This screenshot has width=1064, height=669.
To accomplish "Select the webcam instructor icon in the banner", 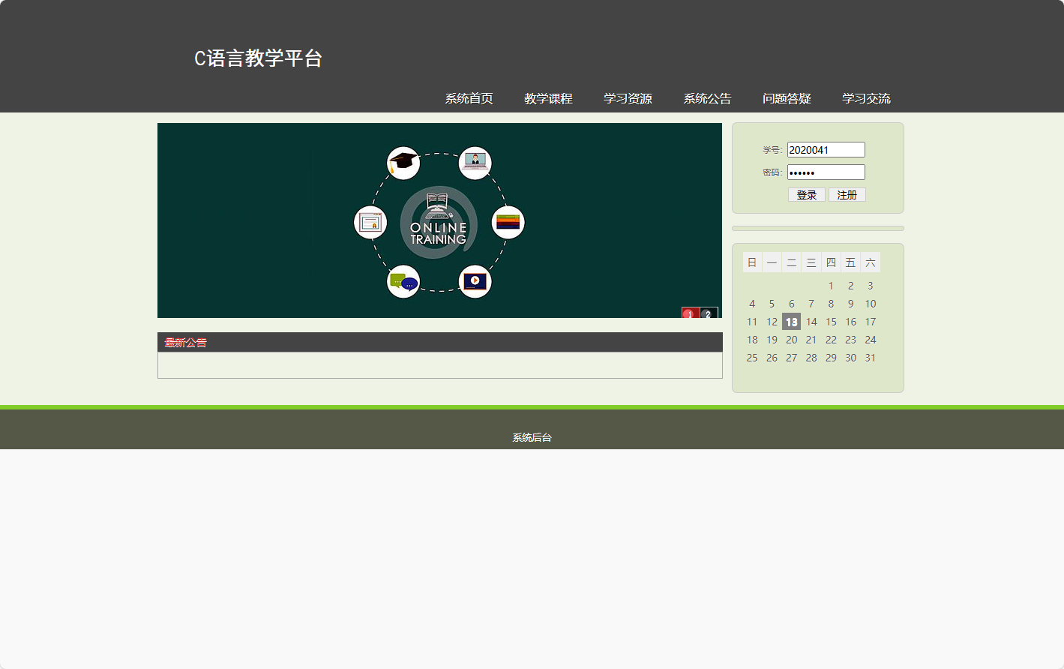I will [x=475, y=161].
